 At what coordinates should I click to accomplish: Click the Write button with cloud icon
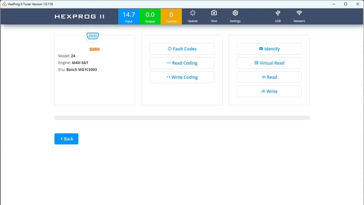269,91
